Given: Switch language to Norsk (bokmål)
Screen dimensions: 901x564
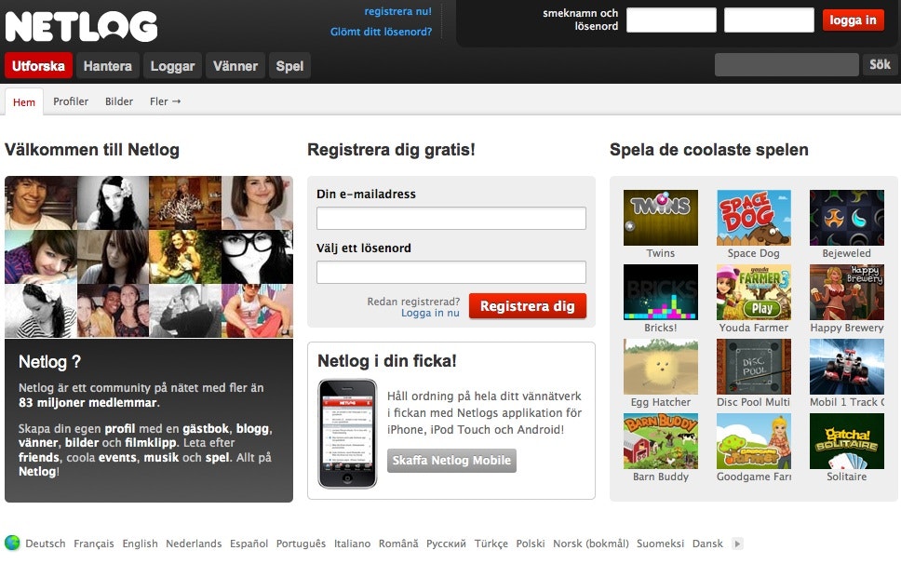Looking at the screenshot, I should point(591,544).
